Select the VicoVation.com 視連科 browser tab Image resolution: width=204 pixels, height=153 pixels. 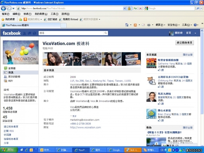[31, 25]
